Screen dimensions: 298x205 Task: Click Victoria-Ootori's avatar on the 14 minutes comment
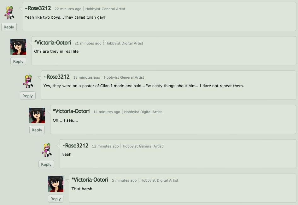[x=37, y=115]
